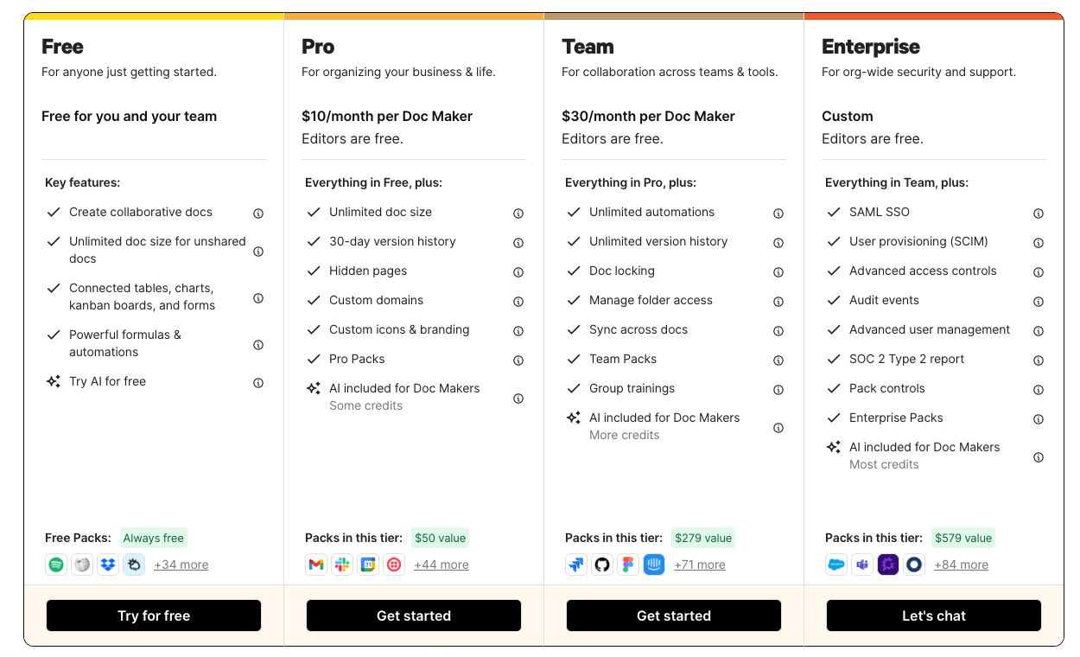Image resolution: width=1080 pixels, height=657 pixels.
Task: Click the "Let's chat" Enterprise button
Action: [x=934, y=616]
